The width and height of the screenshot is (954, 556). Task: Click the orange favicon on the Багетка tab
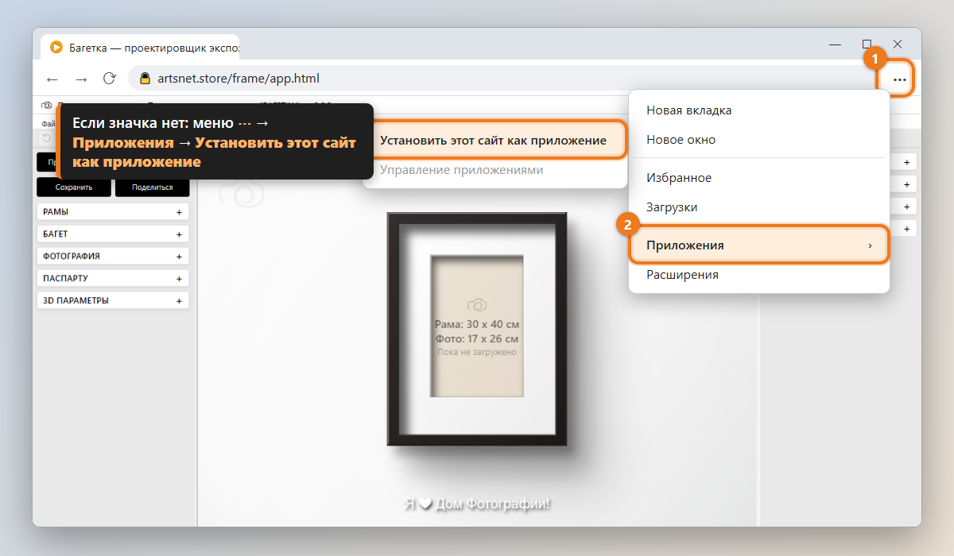tap(56, 47)
